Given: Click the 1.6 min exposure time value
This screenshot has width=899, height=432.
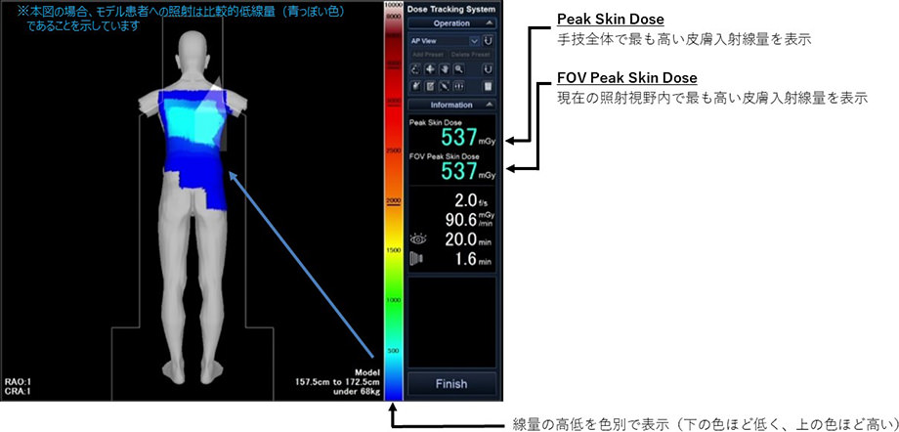Looking at the screenshot, I should click(x=467, y=260).
